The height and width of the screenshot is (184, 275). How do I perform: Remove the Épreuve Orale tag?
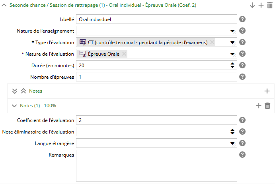(x=124, y=54)
